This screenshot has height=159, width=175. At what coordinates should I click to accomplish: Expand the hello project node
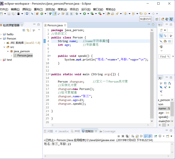pyautogui.click(x=2, y=34)
